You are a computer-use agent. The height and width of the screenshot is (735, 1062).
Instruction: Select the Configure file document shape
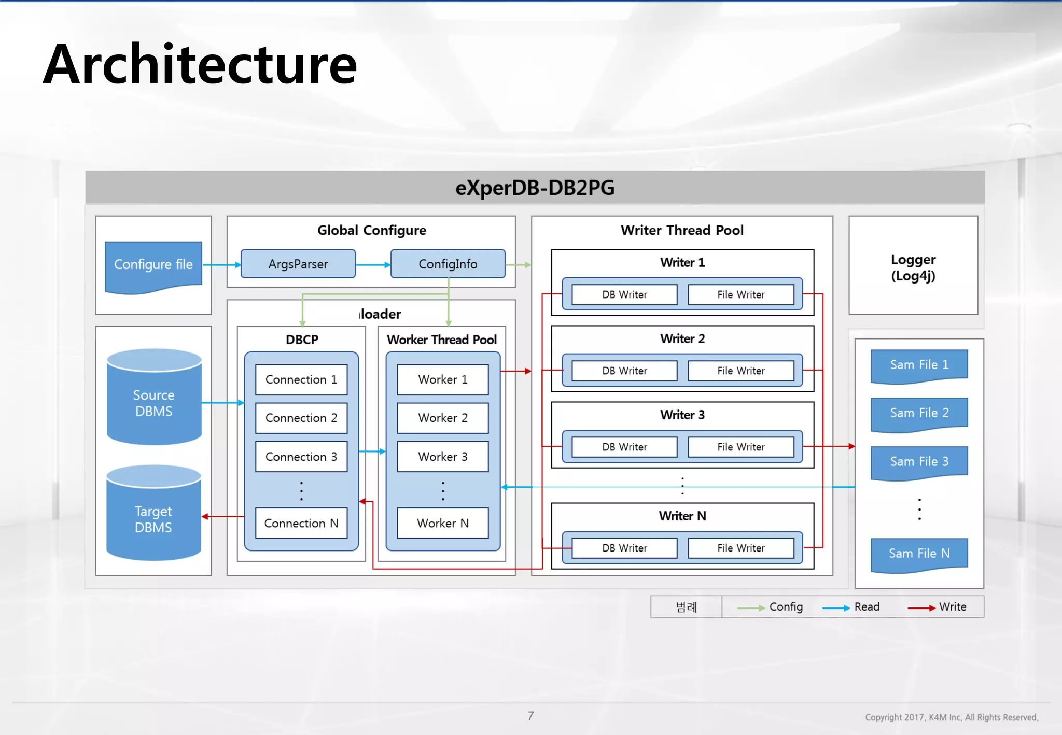click(x=153, y=265)
